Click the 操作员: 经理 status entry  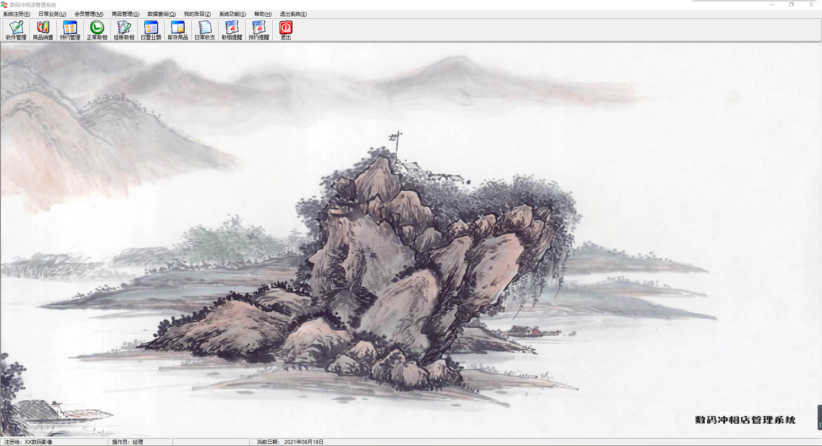click(x=128, y=442)
